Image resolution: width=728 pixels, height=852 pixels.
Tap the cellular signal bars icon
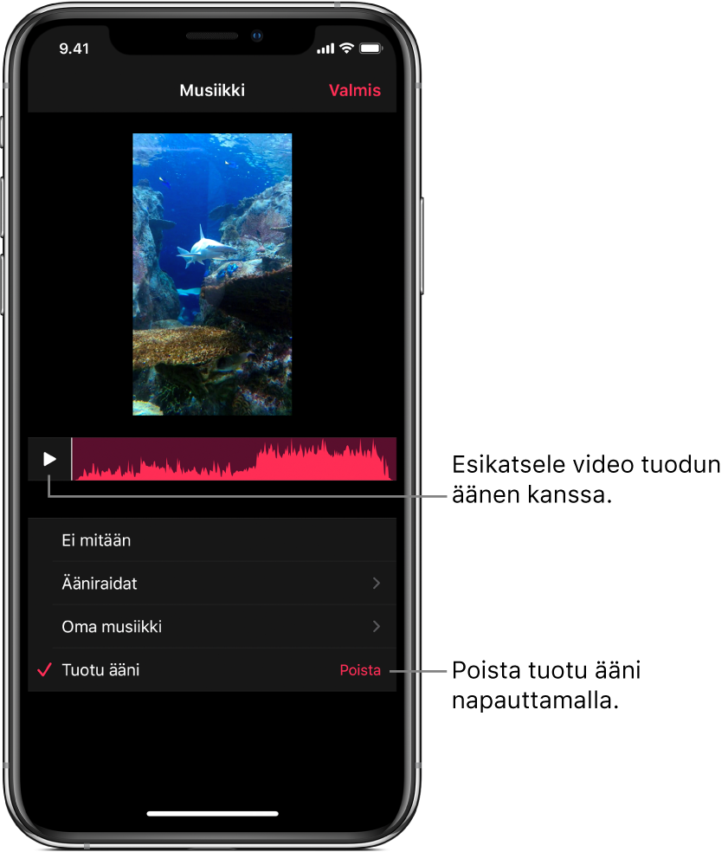326,48
